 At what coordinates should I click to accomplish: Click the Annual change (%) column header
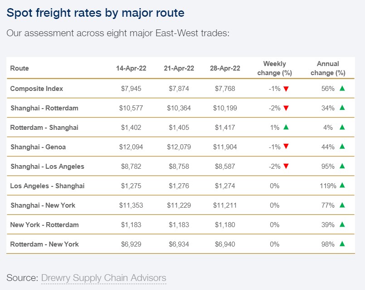(x=328, y=68)
